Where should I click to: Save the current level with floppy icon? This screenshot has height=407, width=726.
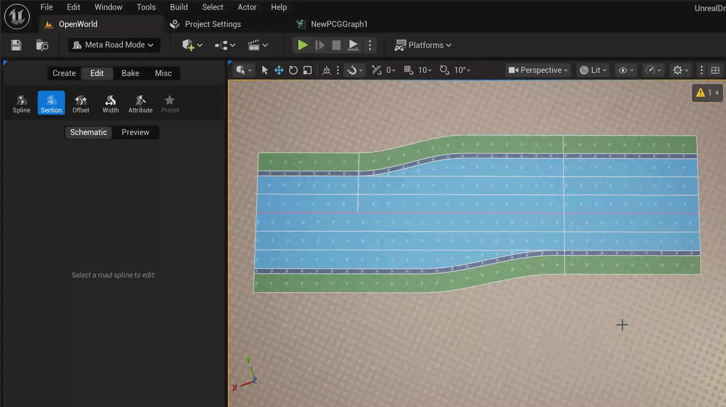16,45
